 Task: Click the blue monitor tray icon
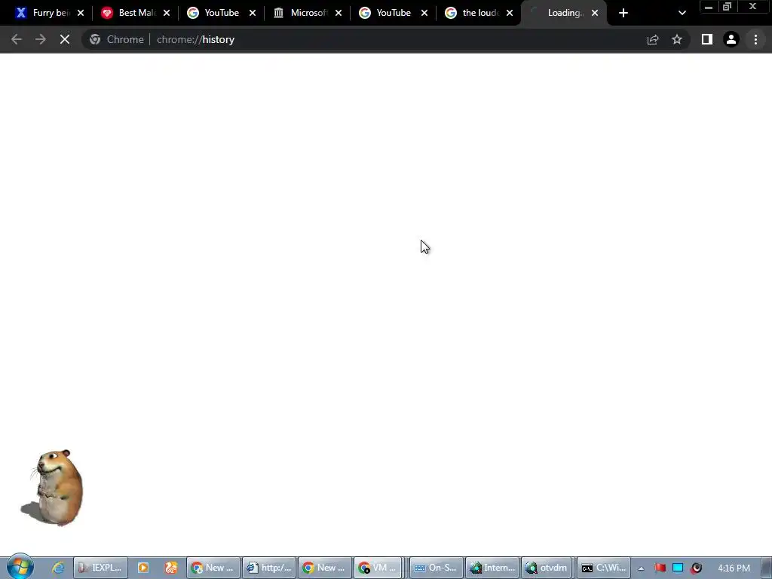coord(678,568)
